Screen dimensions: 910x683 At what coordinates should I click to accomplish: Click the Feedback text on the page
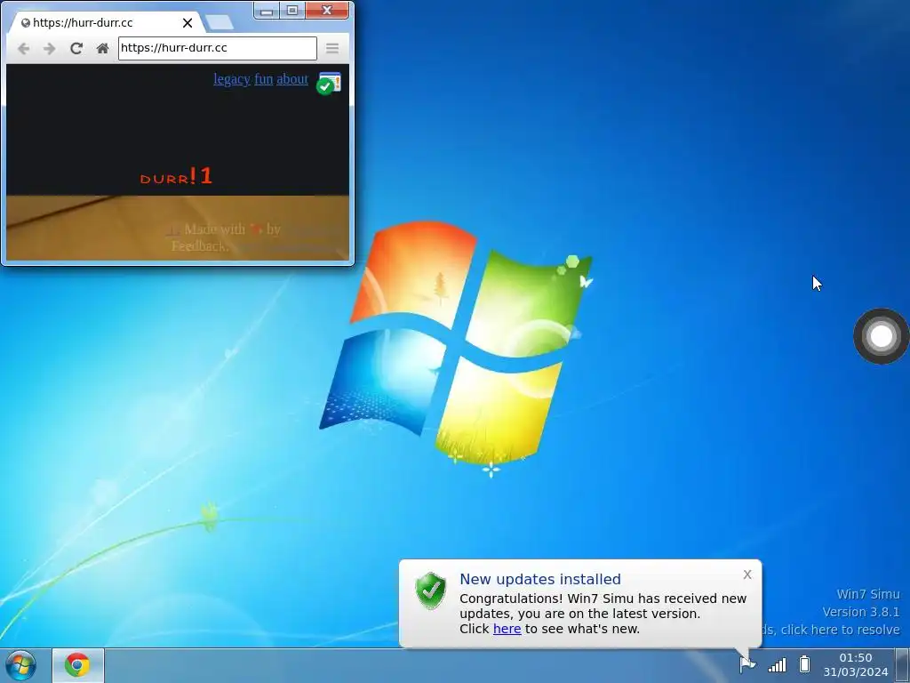(x=199, y=246)
